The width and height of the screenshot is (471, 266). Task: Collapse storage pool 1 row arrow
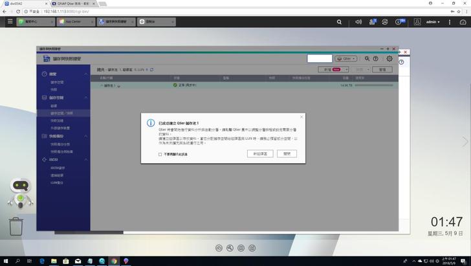102,85
